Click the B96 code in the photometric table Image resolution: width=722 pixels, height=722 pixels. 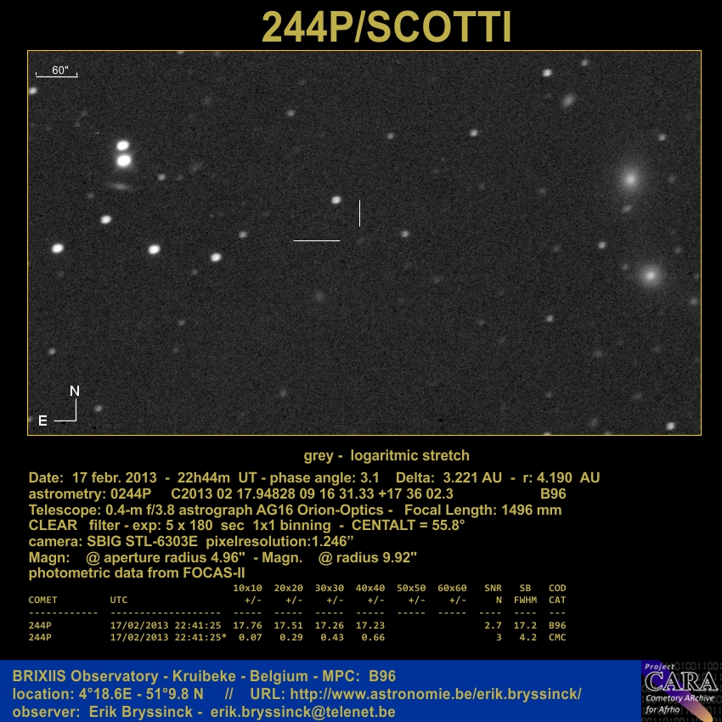557,625
